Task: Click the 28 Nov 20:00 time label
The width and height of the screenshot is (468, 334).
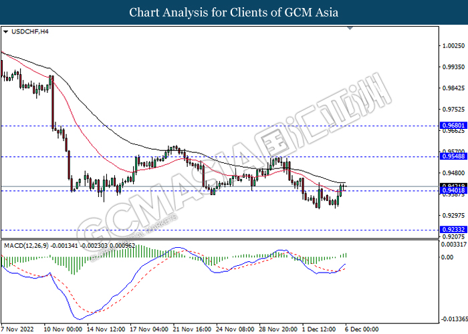Action: (278, 329)
